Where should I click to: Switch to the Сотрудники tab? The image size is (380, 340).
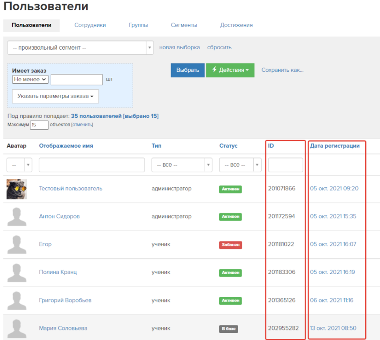pos(90,25)
